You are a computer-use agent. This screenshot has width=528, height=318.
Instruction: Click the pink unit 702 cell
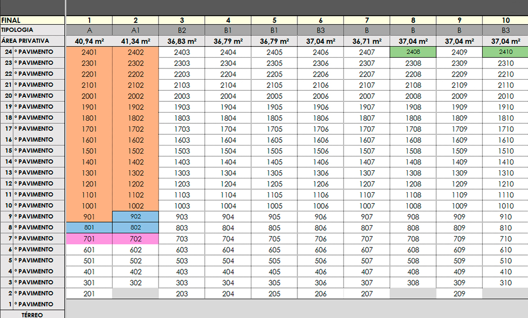(135, 238)
